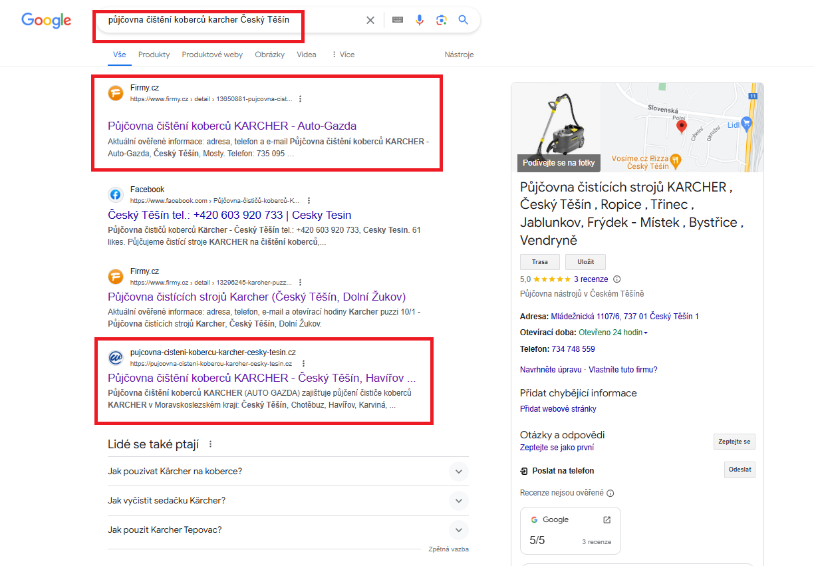Viewport: 814px width, 566px height.
Task: Open options dots for pujcovna-cisteni-kobercu result
Action: click(304, 364)
